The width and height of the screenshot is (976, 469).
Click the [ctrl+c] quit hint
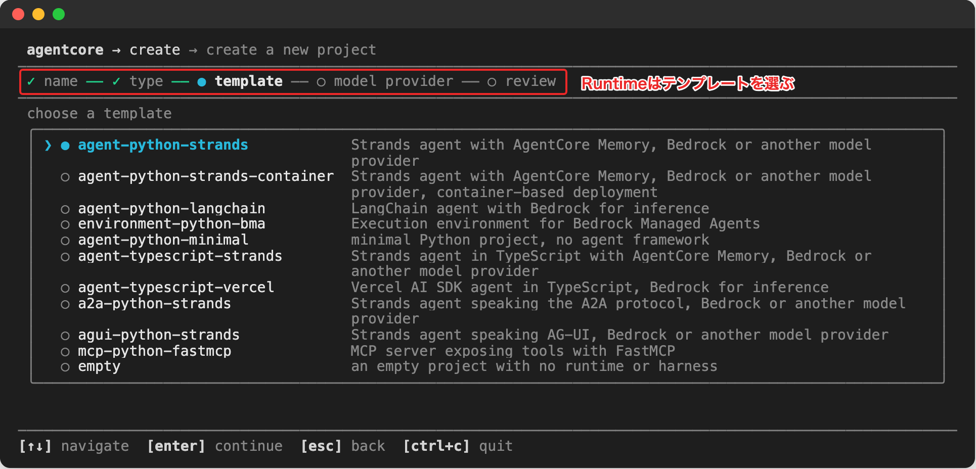[x=458, y=446]
